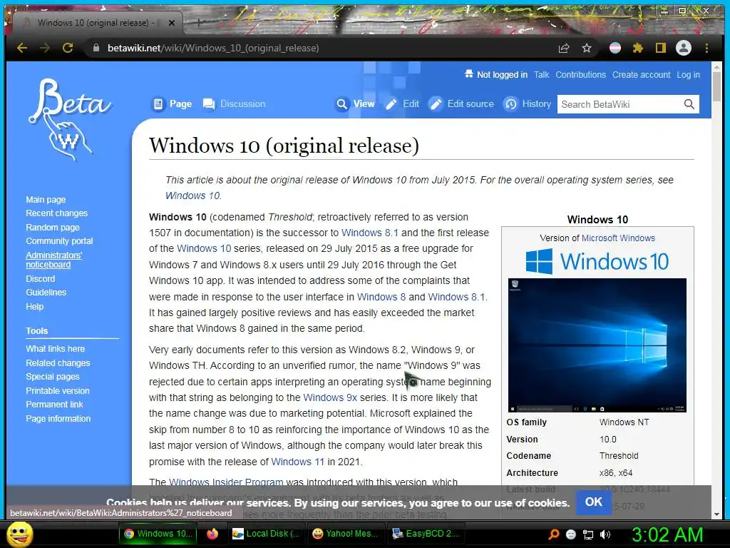Accept cookies with the OK button
The height and width of the screenshot is (548, 730).
pyautogui.click(x=594, y=502)
